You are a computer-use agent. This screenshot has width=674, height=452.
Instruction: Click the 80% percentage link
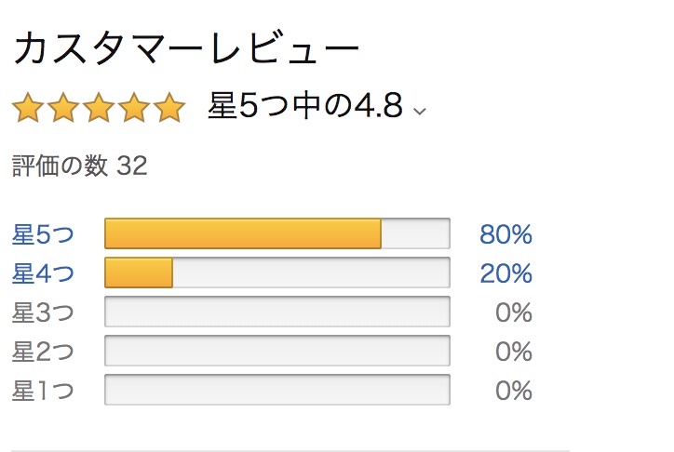(505, 234)
